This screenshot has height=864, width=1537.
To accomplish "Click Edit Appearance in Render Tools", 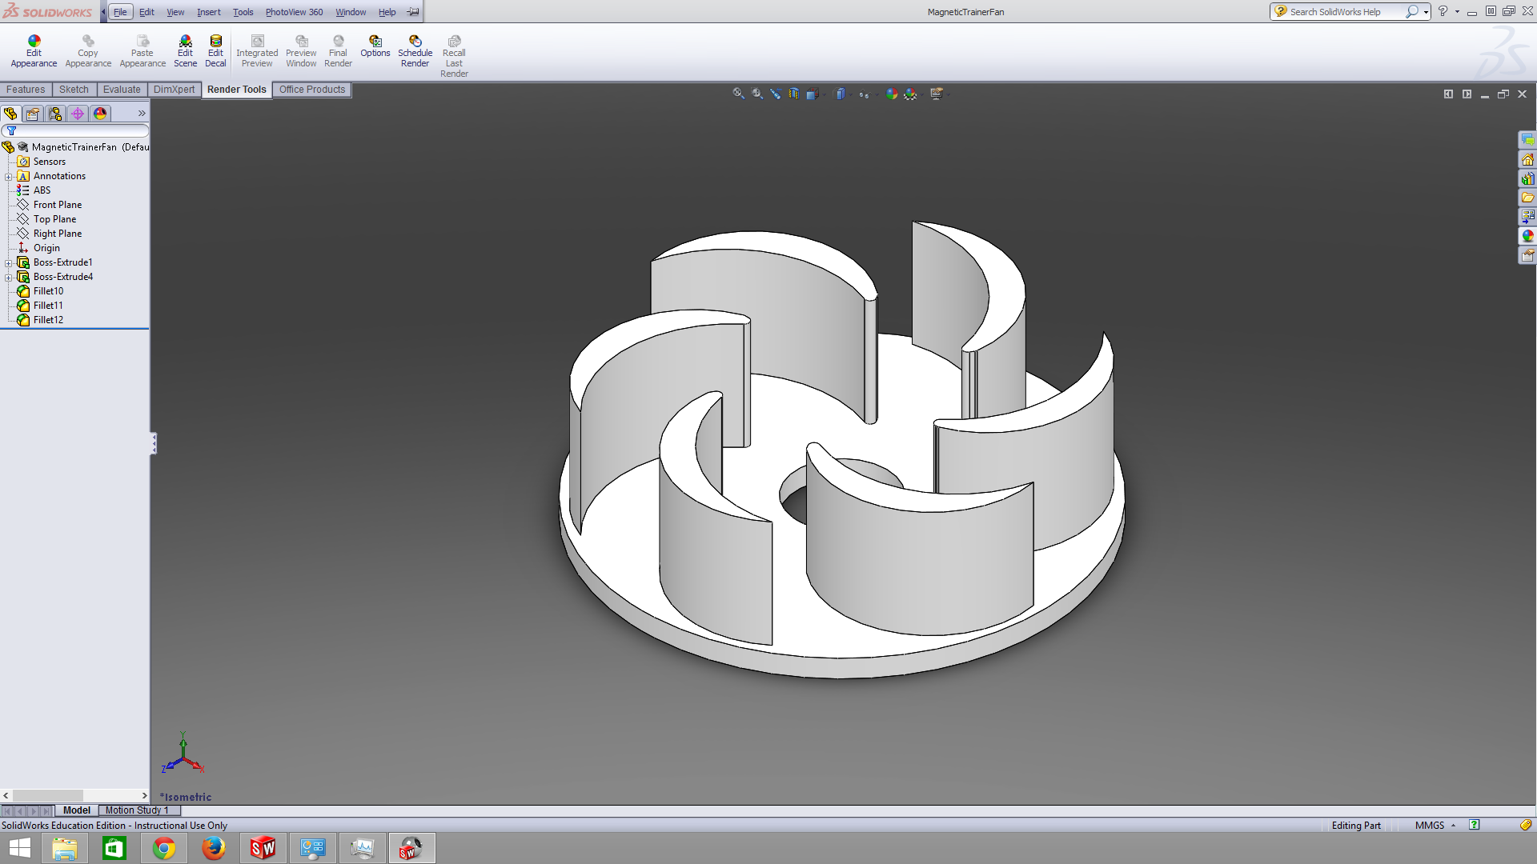I will pyautogui.click(x=34, y=51).
